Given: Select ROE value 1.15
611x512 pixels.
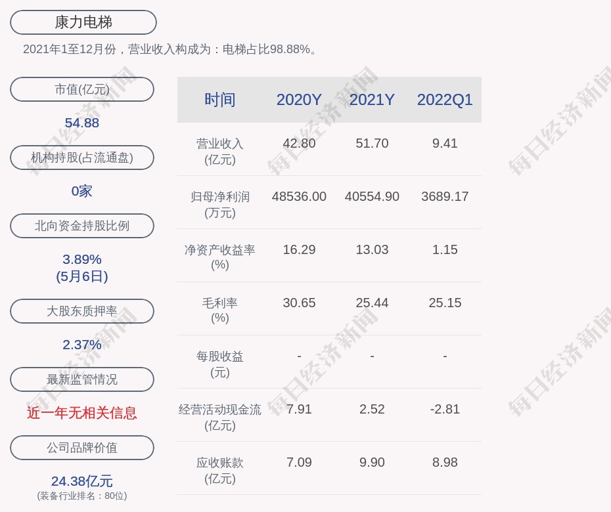Looking at the screenshot, I should (x=445, y=249).
